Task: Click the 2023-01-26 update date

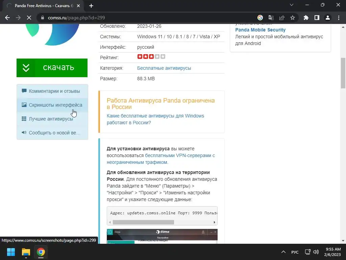Action: coord(149,26)
